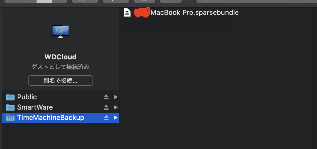Select the SmartWare folder name

pyautogui.click(x=35, y=107)
